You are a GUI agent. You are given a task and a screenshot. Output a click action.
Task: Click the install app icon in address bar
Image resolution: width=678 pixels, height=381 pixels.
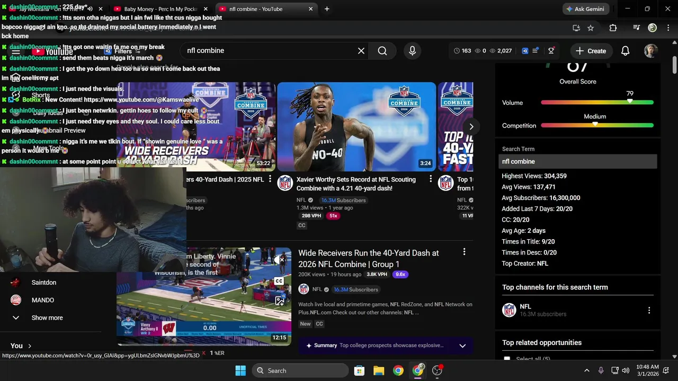pos(576,28)
